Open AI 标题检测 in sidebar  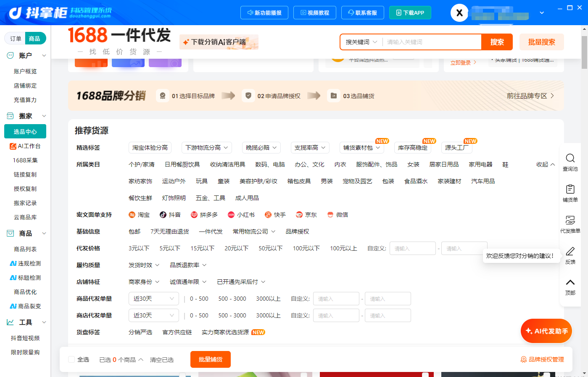[25, 278]
